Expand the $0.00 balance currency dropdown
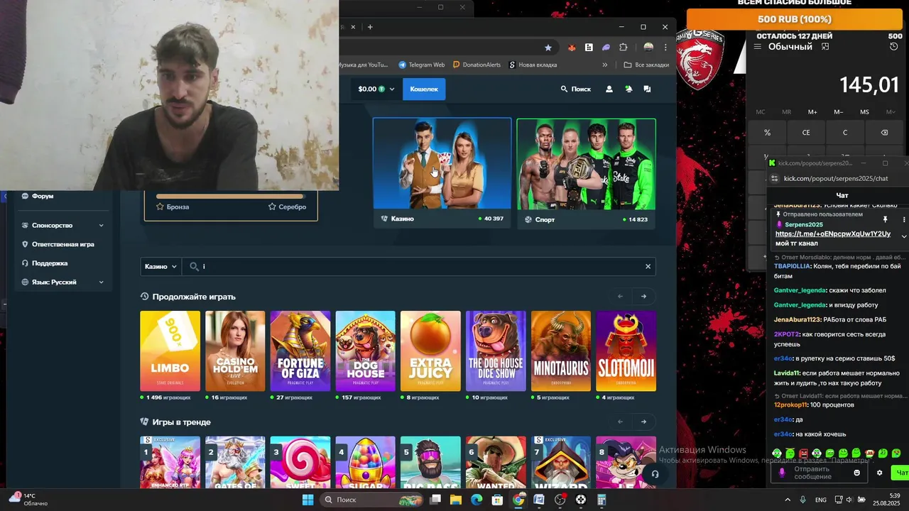The image size is (909, 511). pos(376,89)
